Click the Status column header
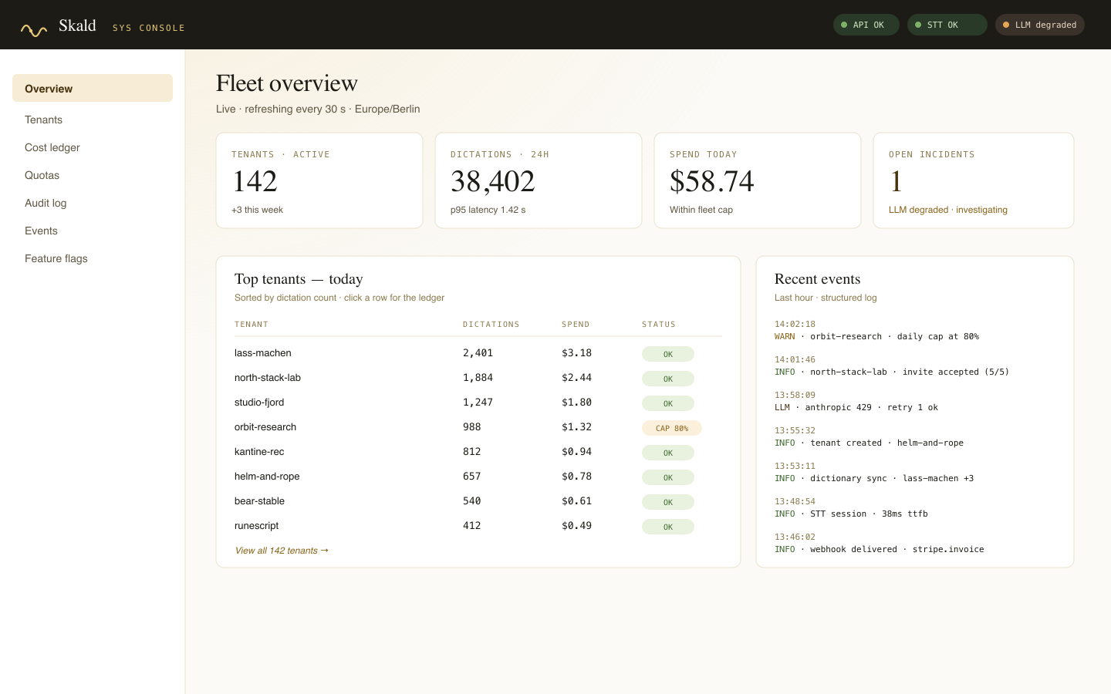The image size is (1111, 694). [x=659, y=325]
